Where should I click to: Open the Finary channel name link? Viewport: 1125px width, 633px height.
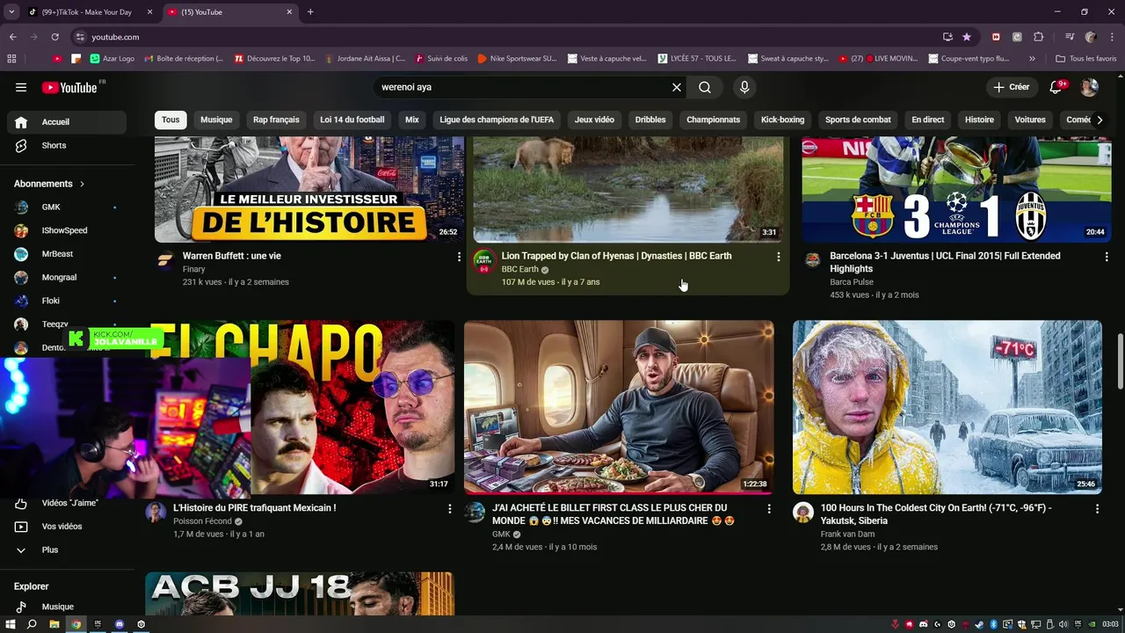tap(194, 269)
